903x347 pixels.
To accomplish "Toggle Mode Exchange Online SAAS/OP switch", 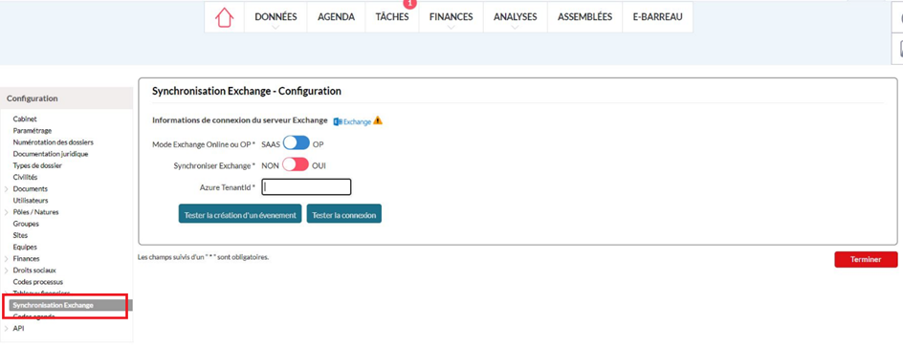I will 296,143.
